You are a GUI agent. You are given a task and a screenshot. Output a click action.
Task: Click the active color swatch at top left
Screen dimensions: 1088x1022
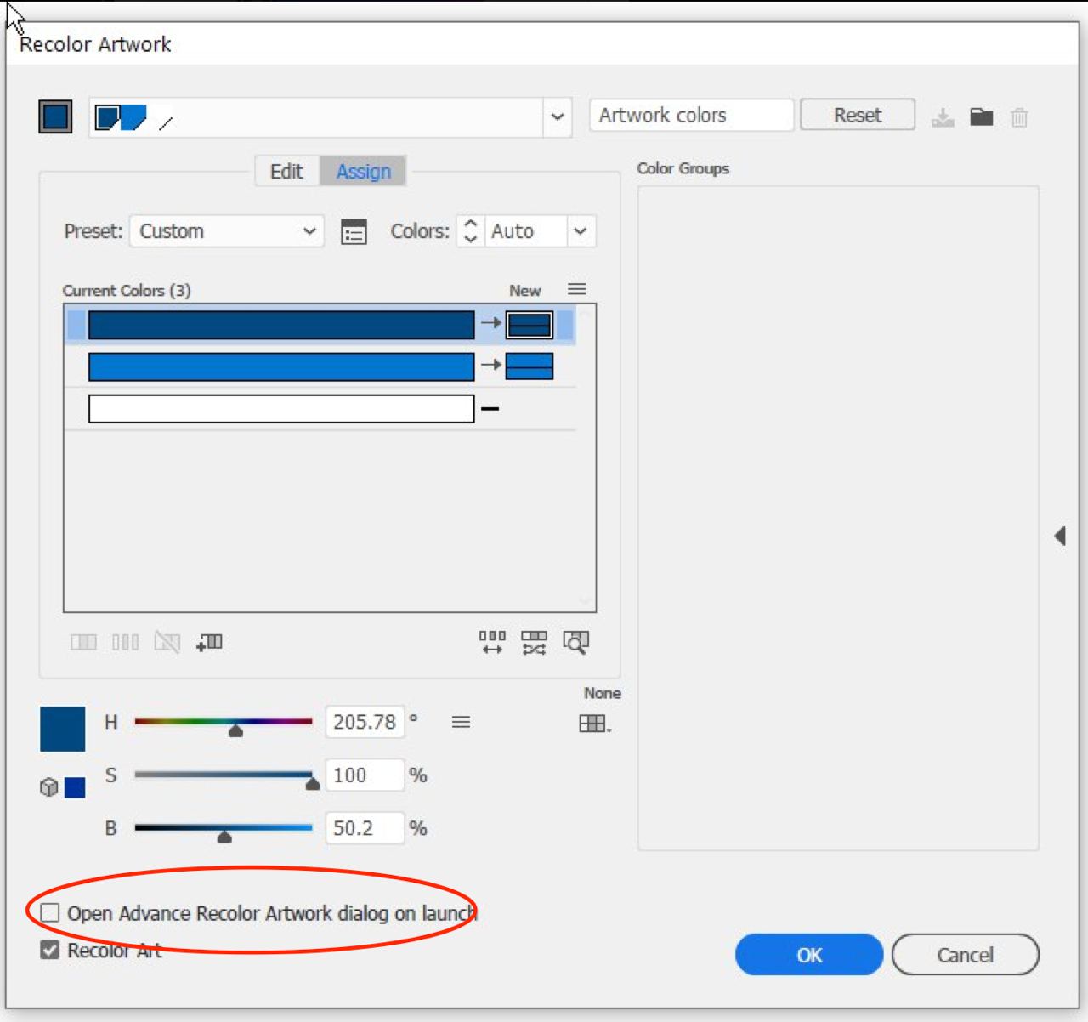click(x=55, y=116)
